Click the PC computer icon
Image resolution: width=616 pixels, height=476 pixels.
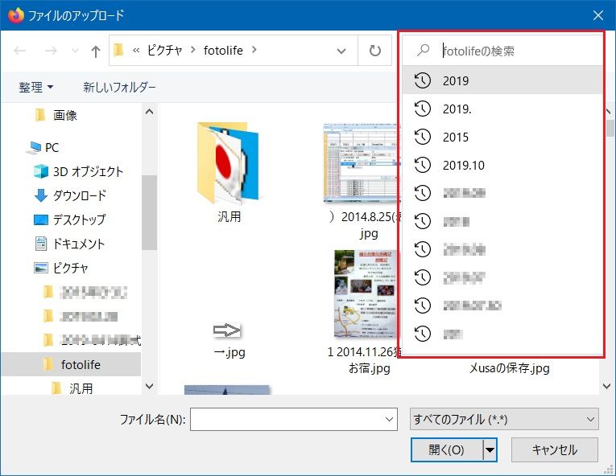(33, 148)
